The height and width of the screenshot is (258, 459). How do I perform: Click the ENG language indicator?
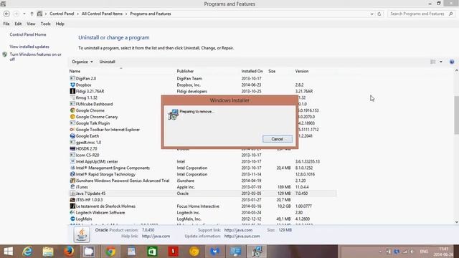click(424, 252)
